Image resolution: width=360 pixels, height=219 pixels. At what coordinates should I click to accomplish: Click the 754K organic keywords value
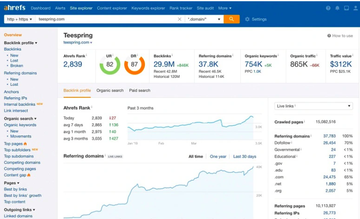click(x=253, y=64)
